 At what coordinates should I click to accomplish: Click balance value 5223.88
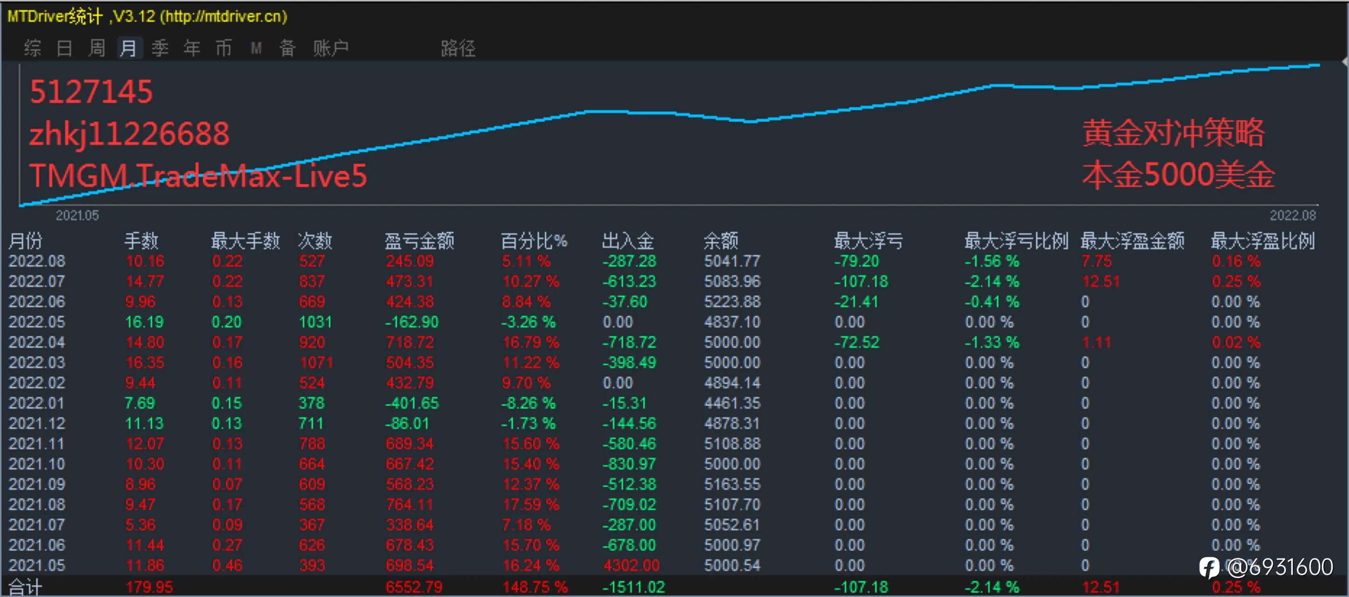pos(732,302)
